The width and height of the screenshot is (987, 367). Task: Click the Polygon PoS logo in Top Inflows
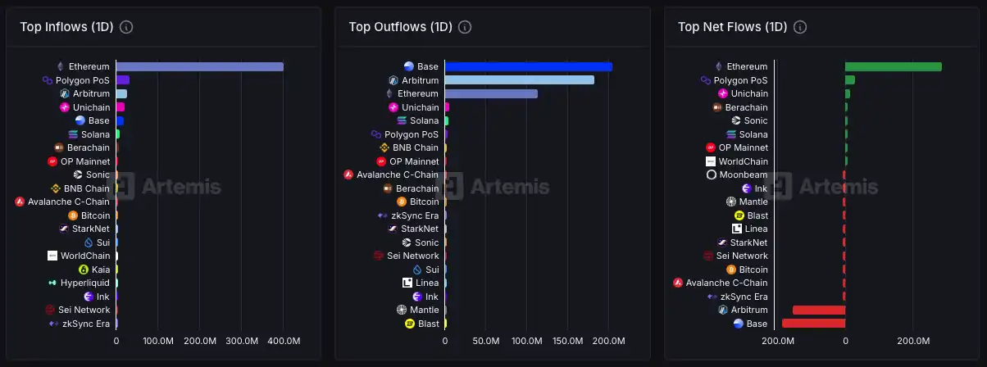[x=47, y=80]
